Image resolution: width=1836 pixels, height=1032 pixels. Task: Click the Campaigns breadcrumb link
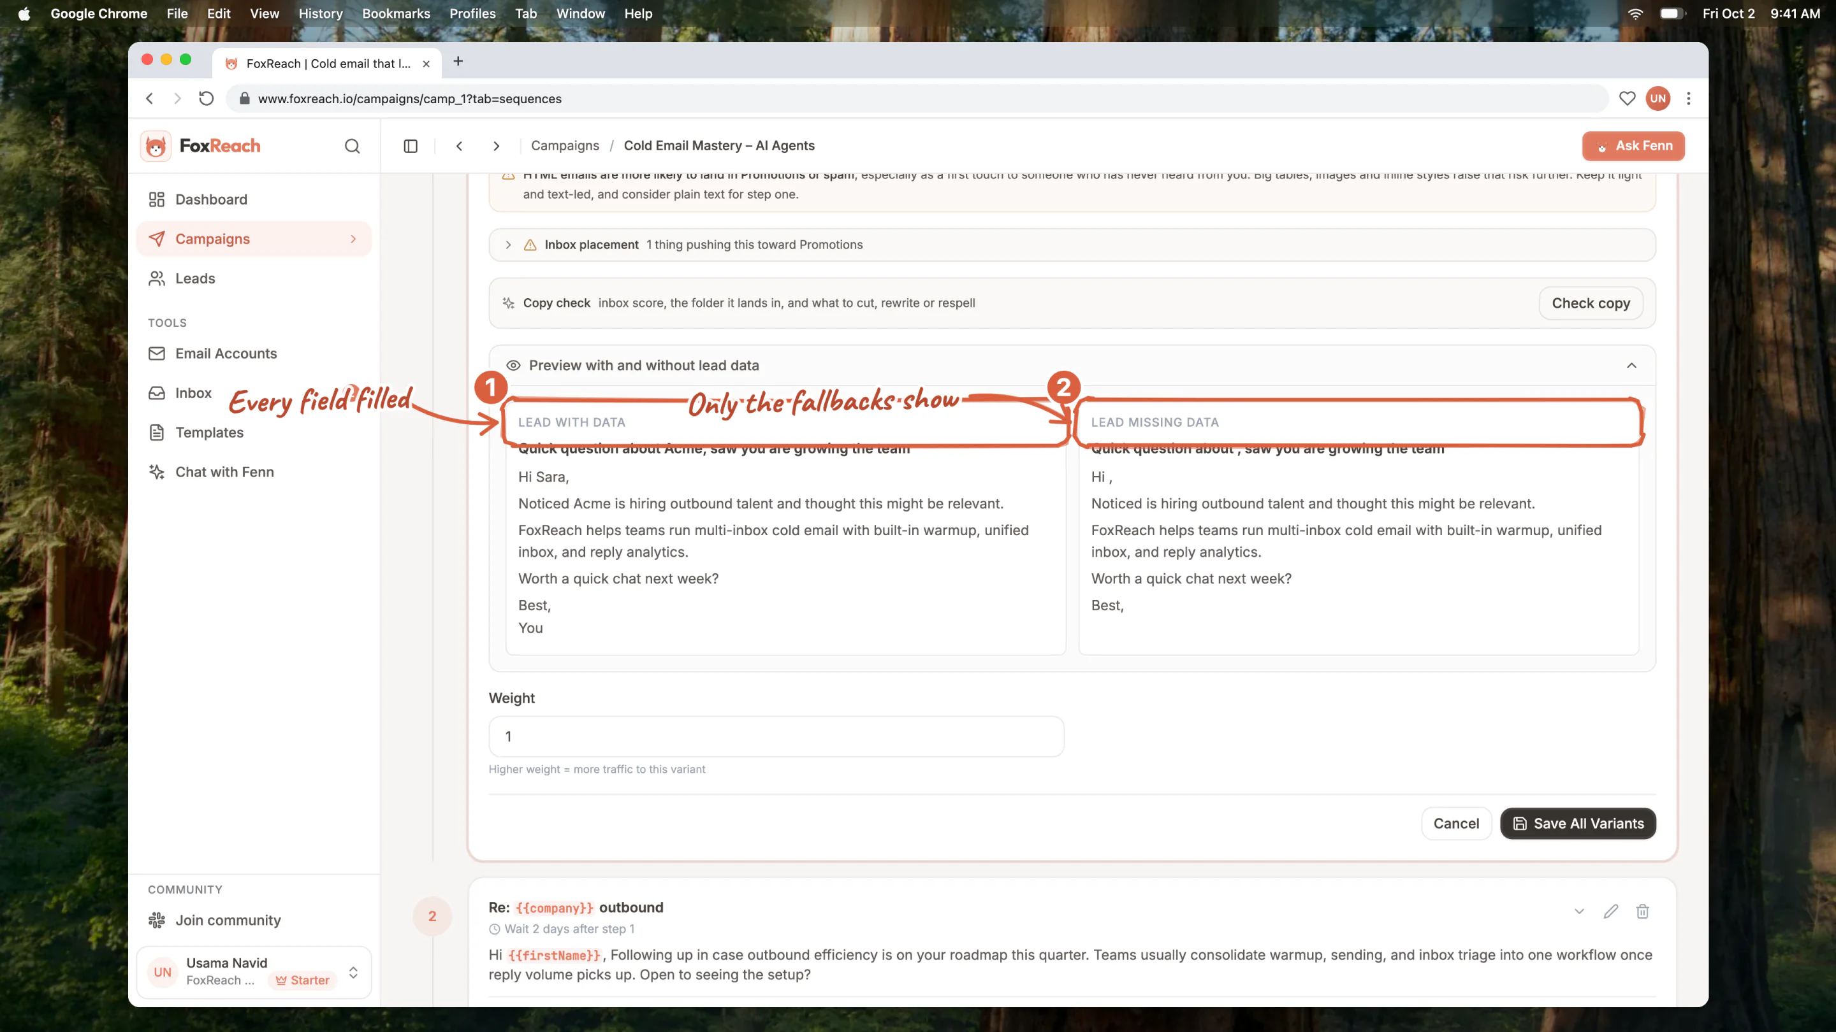coord(564,146)
